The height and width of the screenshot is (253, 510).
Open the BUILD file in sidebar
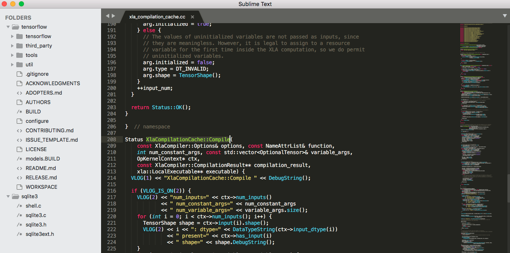33,112
